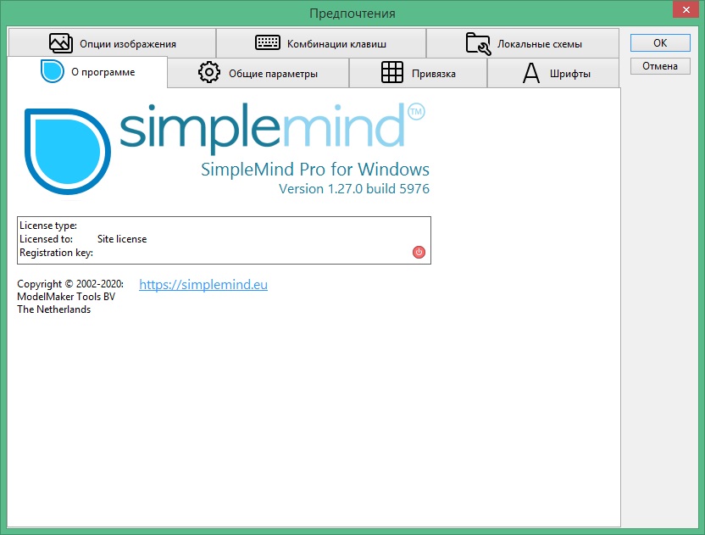Confirm with the OK button
Screen dimensions: 705x535
click(x=660, y=42)
